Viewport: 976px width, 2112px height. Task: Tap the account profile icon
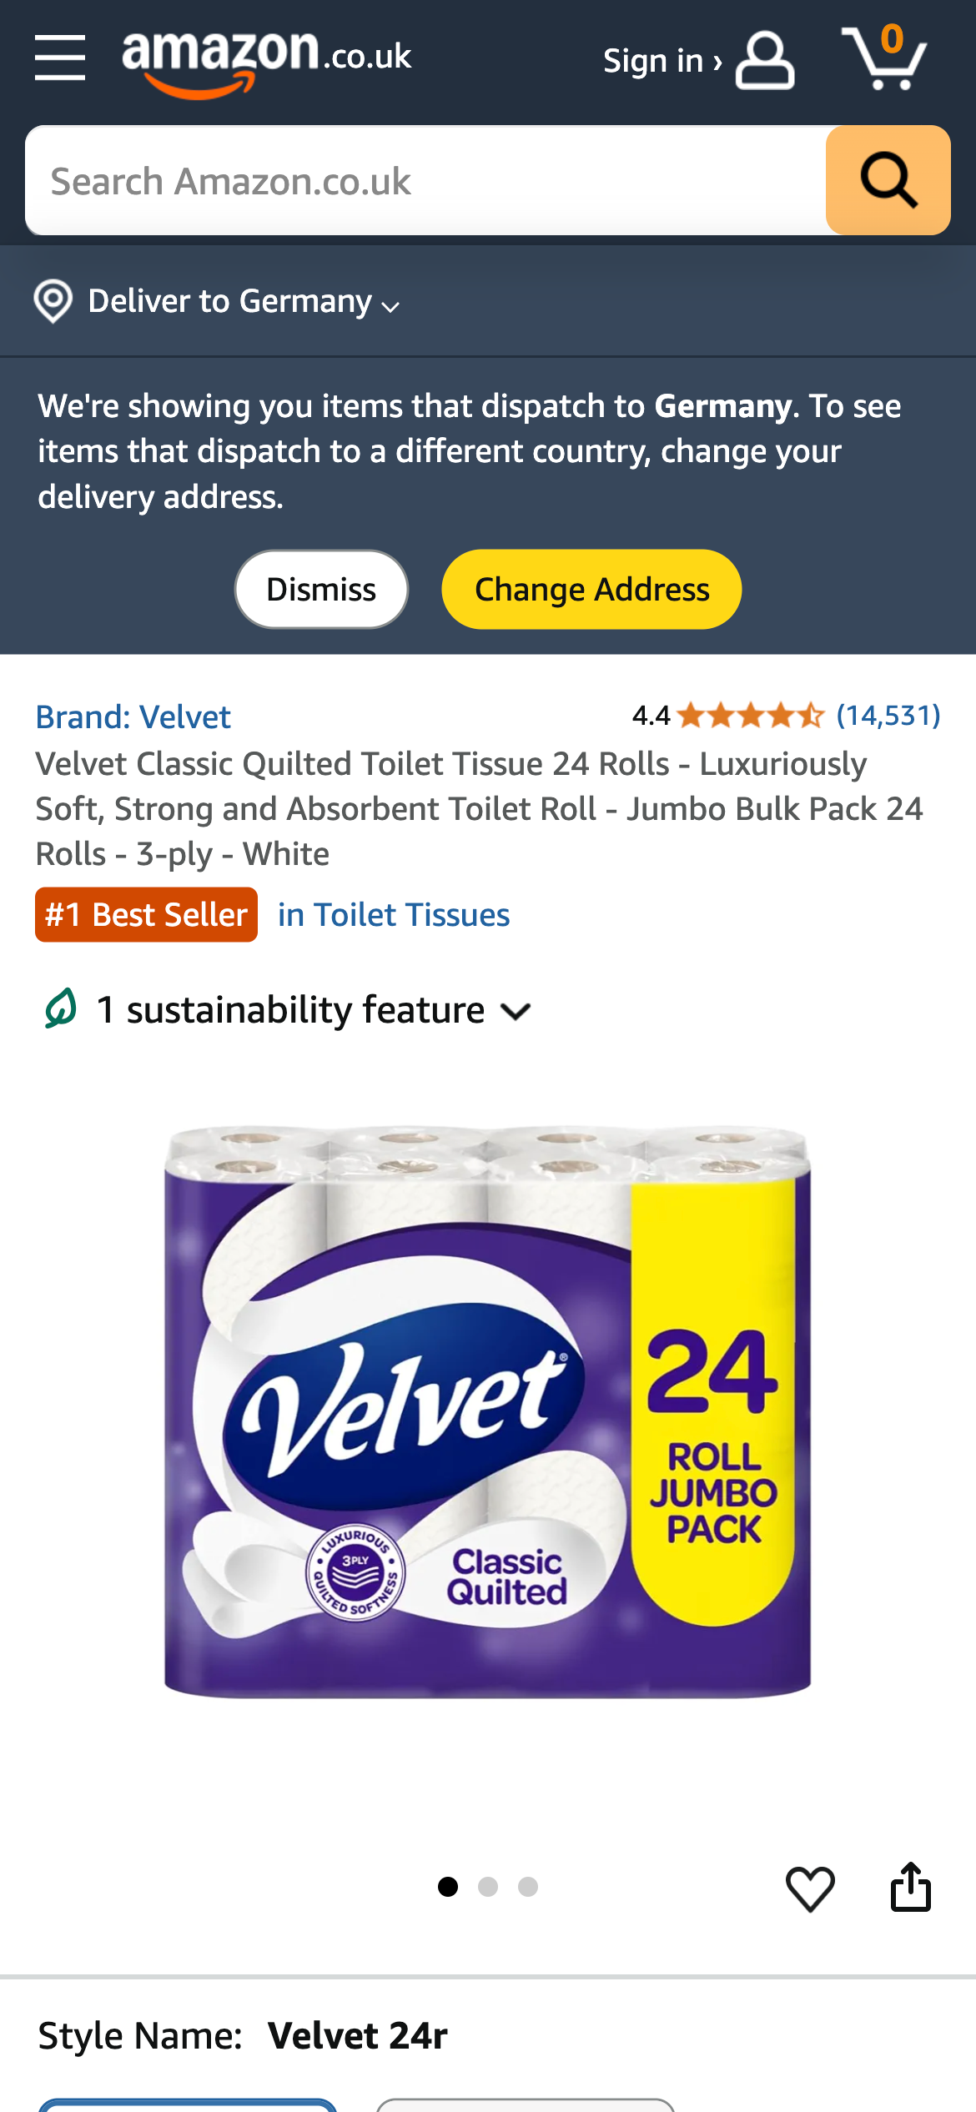tap(765, 60)
